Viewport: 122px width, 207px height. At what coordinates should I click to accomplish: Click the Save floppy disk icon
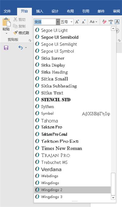pyautogui.click(x=6, y=48)
